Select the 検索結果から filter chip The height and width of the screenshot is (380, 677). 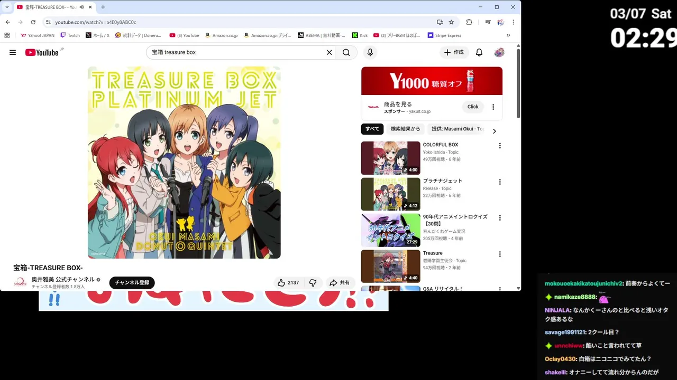tap(406, 129)
